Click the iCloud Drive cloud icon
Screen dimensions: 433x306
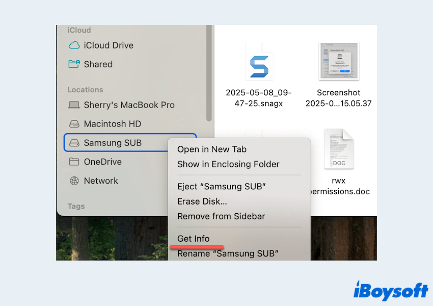74,45
